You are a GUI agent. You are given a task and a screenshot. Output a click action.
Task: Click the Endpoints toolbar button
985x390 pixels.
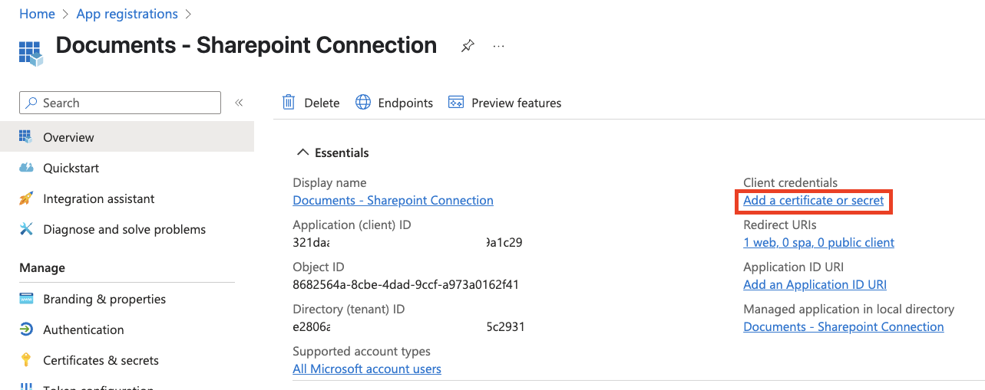point(395,103)
